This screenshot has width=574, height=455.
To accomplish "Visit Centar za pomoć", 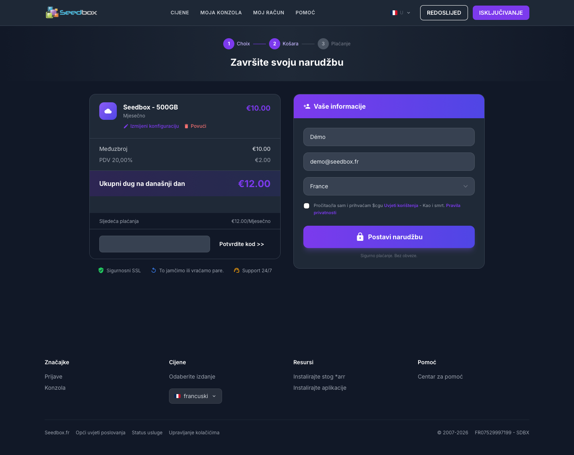I will 440,377.
